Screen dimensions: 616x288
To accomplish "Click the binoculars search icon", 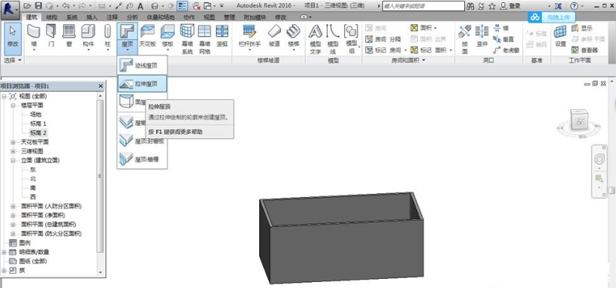I will pos(471,6).
